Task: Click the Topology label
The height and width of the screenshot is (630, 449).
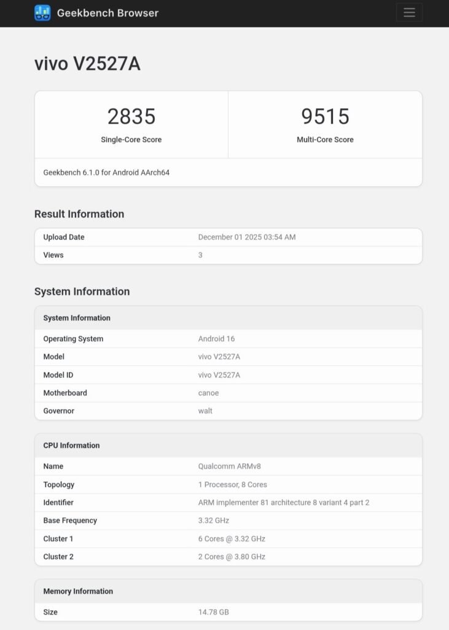Action: (x=58, y=485)
